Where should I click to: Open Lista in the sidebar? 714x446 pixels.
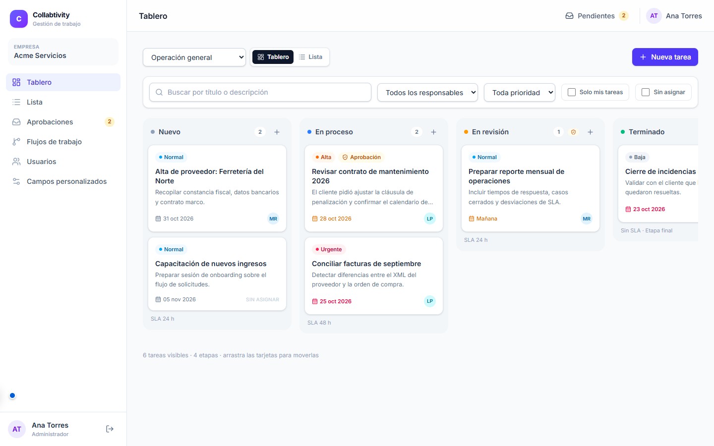tap(63, 102)
